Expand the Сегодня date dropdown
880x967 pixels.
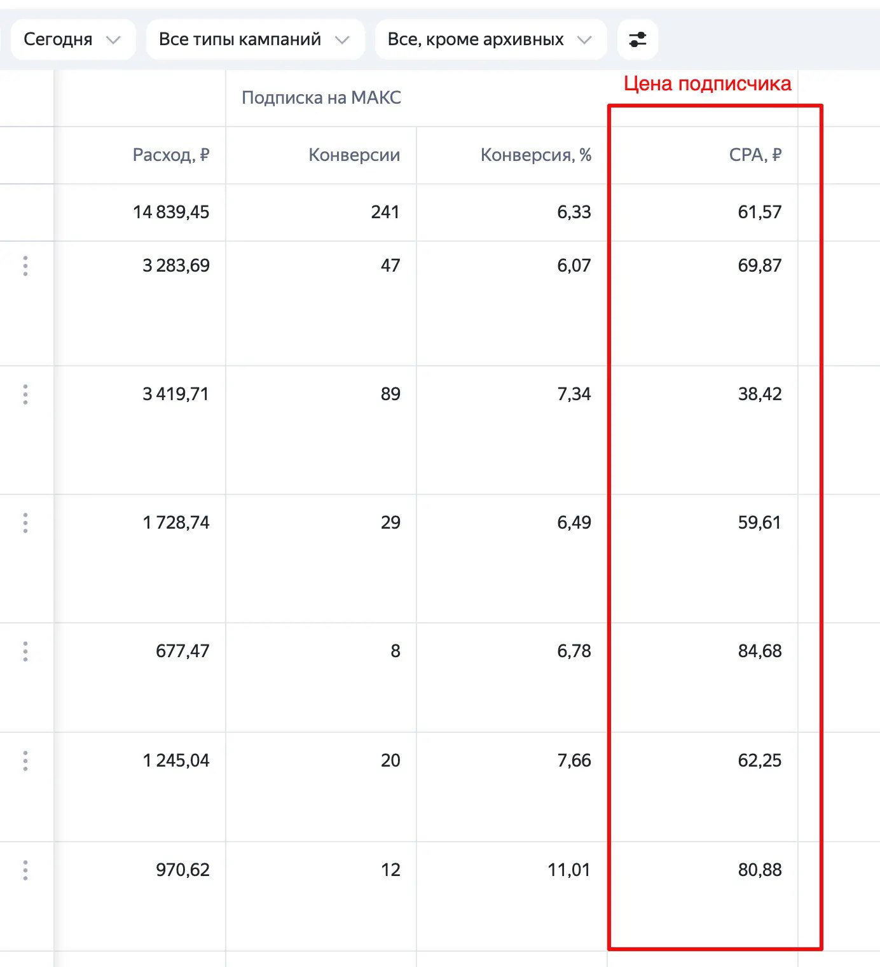point(72,39)
